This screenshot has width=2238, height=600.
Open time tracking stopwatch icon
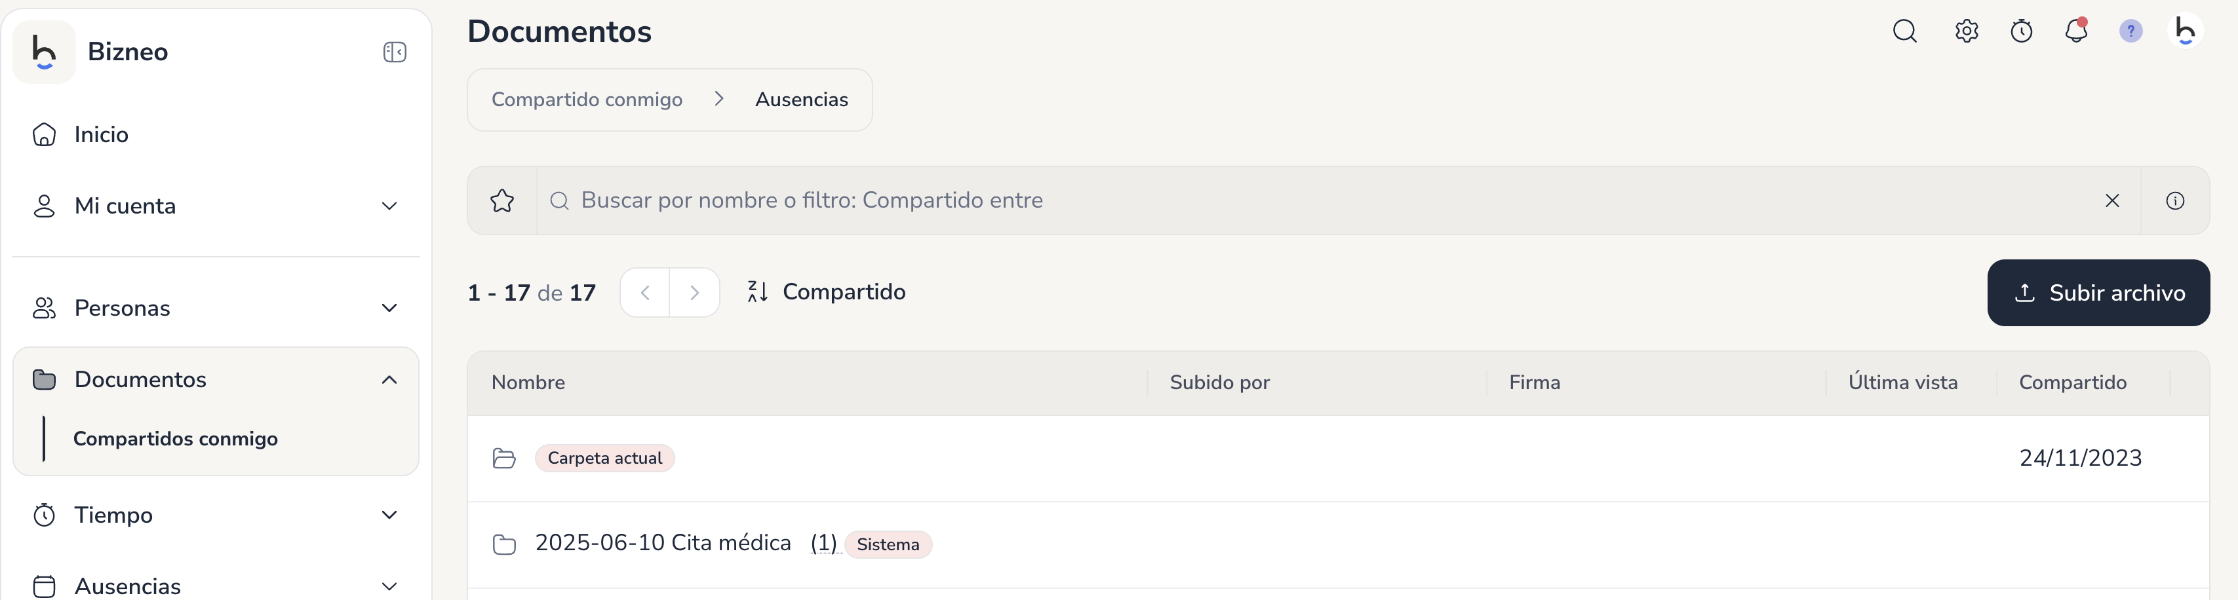point(2022,31)
